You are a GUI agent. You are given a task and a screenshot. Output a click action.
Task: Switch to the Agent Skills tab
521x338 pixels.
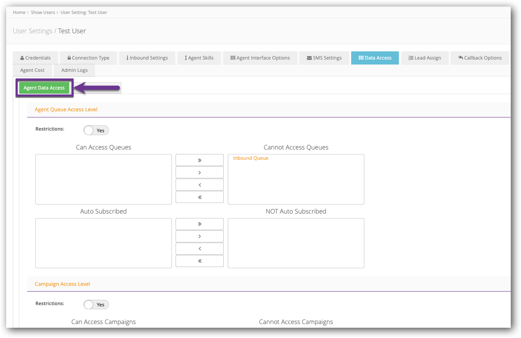coord(199,58)
